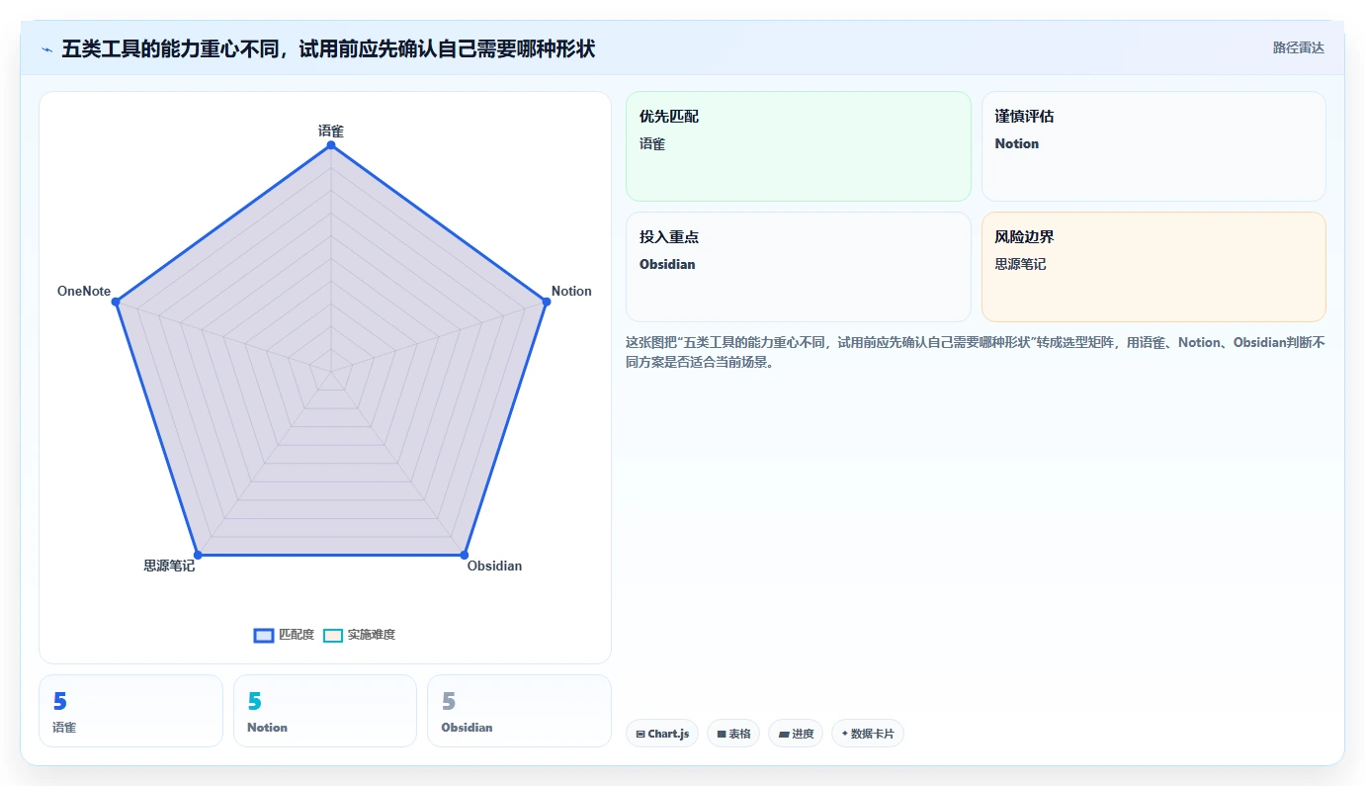Click the 语雀 data point on radar

(331, 145)
